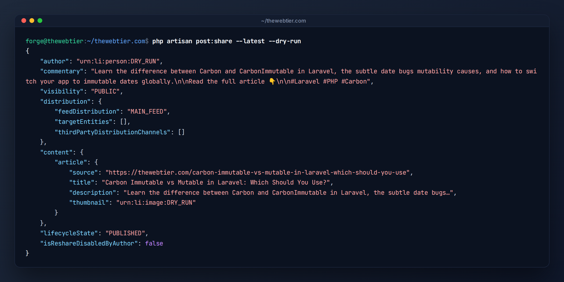The height and width of the screenshot is (282, 564).
Task: Click the forge@thewebtier prompt text
Action: (55, 41)
